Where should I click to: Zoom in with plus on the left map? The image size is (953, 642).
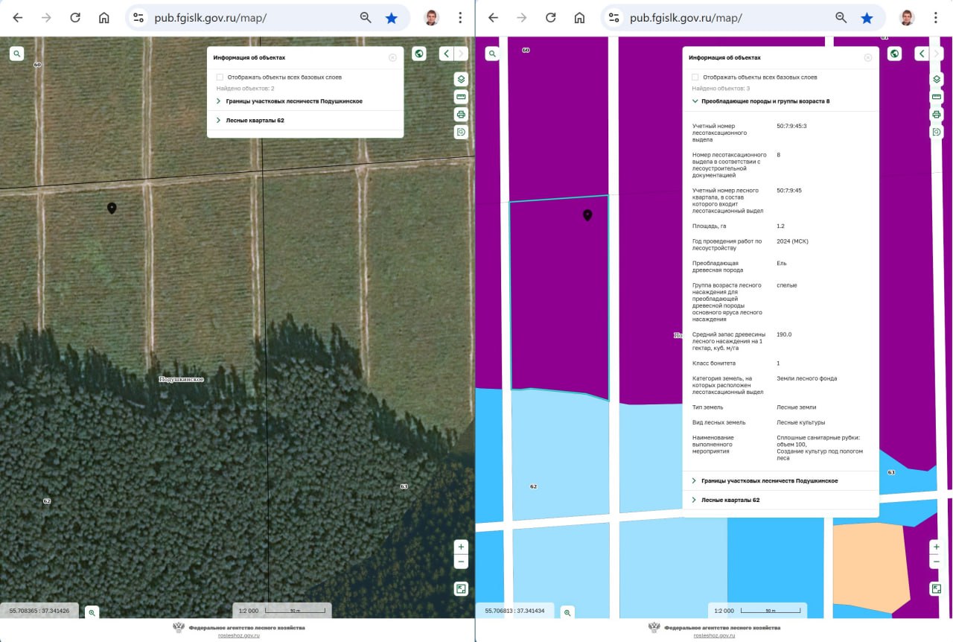pyautogui.click(x=461, y=547)
